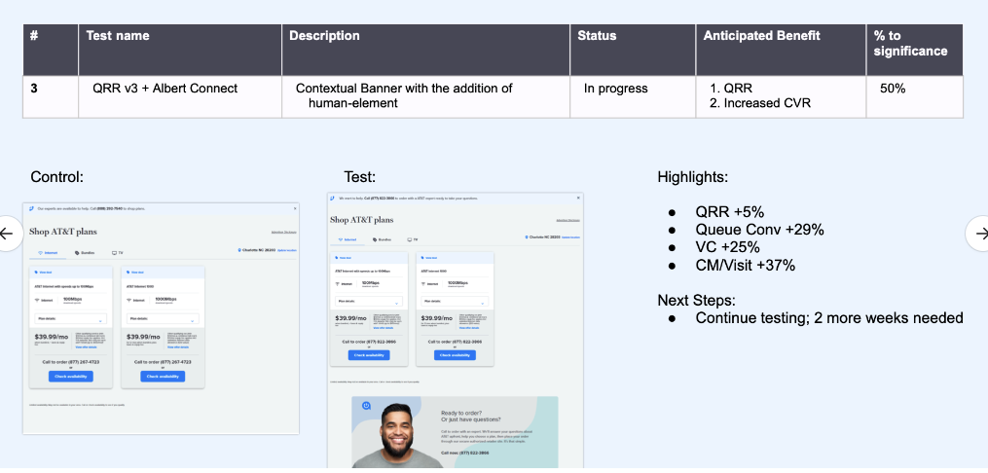Viewport: 988px width, 473px height.
Task: Click the 'Next Steps:' heading
Action: pyautogui.click(x=696, y=300)
